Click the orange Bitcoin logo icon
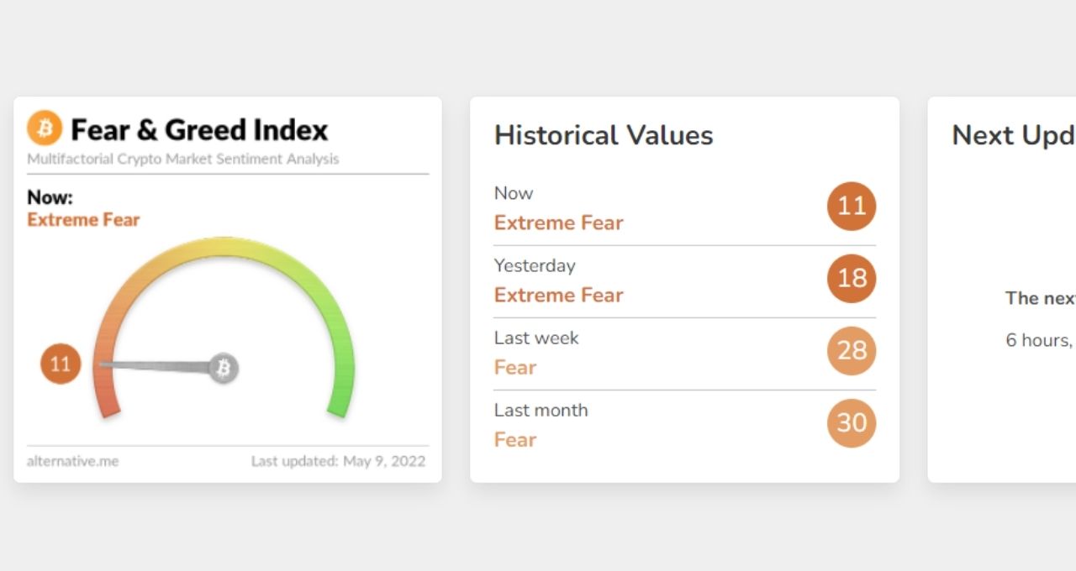Image resolution: width=1076 pixels, height=571 pixels. (45, 128)
